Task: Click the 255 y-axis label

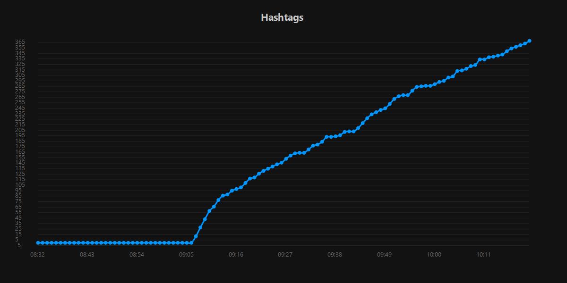Action: pyautogui.click(x=20, y=102)
